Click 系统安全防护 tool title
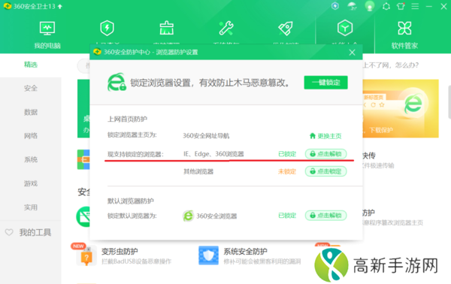This screenshot has width=451, height=284. [x=245, y=252]
